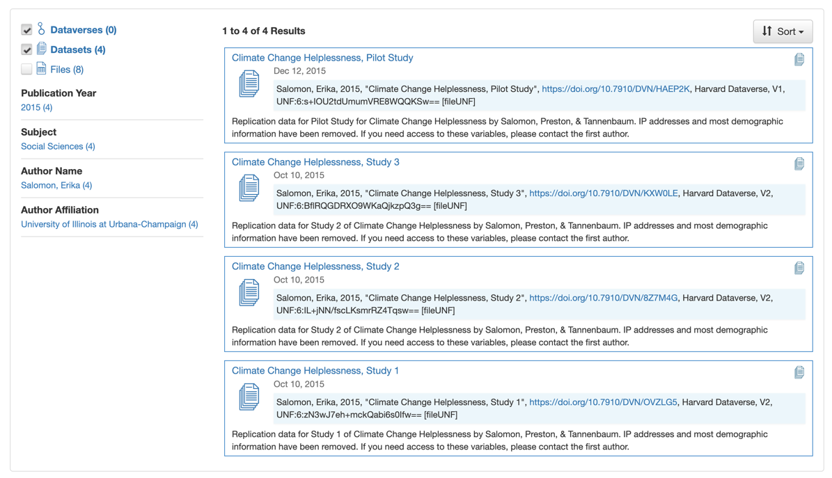The width and height of the screenshot is (832, 478).
Task: Click the Files (8) label
Action: pyautogui.click(x=67, y=70)
